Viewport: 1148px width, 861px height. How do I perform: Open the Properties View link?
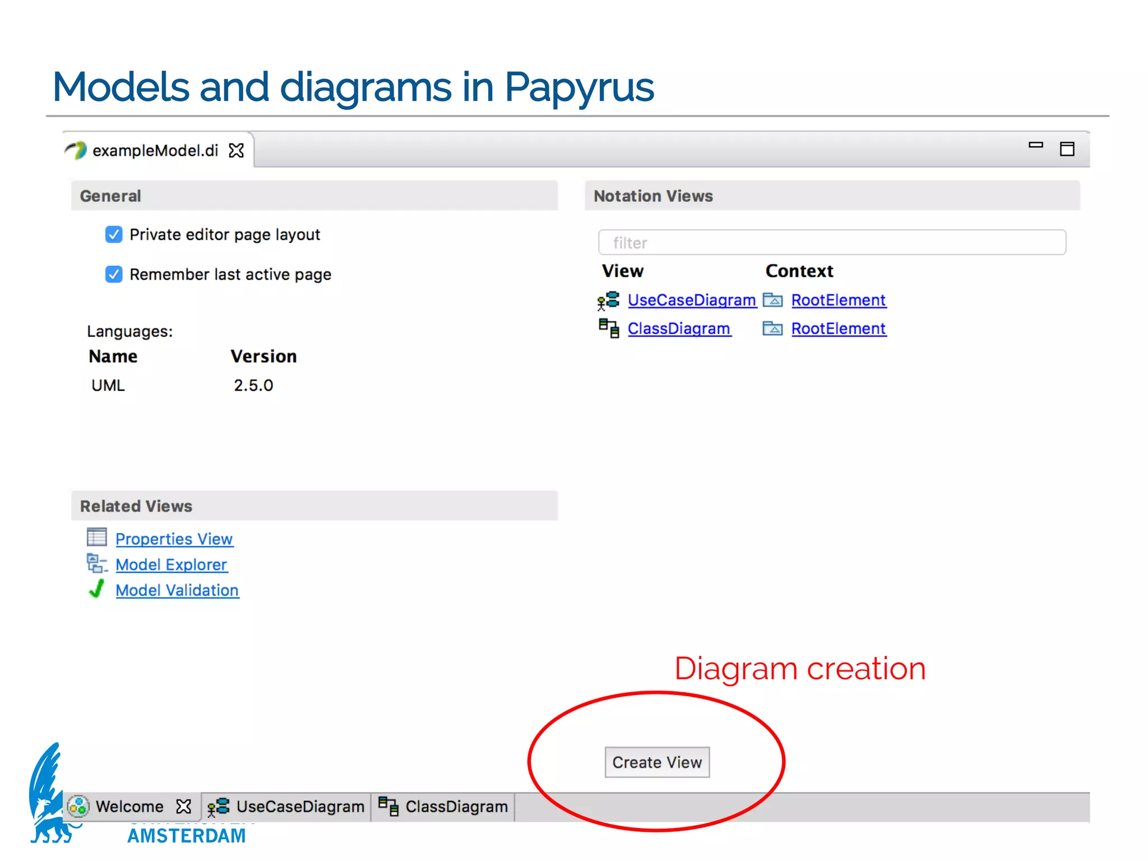click(174, 539)
